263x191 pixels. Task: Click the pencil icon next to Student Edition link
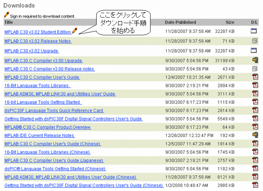click(x=75, y=31)
